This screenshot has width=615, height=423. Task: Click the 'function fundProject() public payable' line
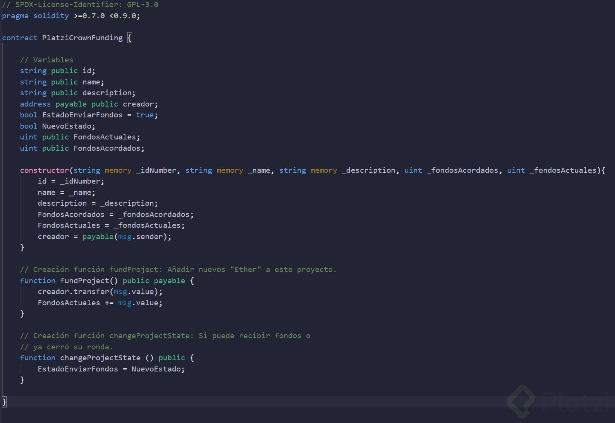click(x=107, y=281)
